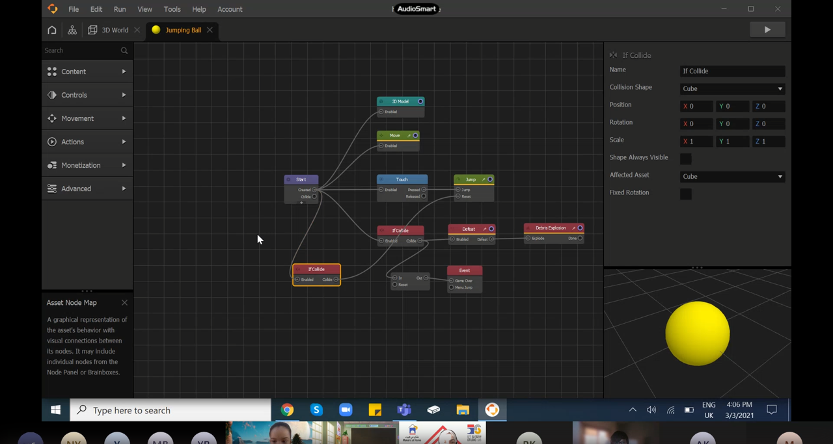Expand the Controls category arrow
Screen dimensions: 833x444
(124, 95)
